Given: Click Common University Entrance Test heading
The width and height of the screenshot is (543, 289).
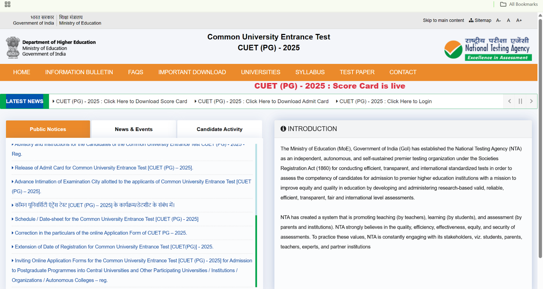Looking at the screenshot, I should point(269,37).
